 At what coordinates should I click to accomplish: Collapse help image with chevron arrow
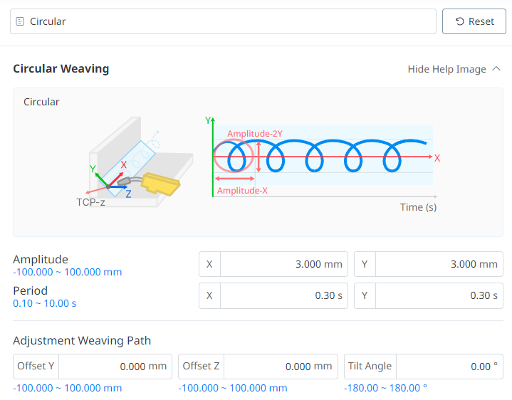pyautogui.click(x=496, y=69)
